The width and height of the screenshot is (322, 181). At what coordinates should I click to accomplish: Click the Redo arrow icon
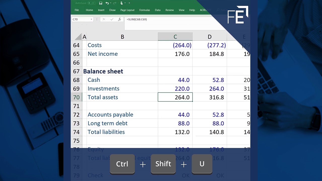pyautogui.click(x=115, y=3)
